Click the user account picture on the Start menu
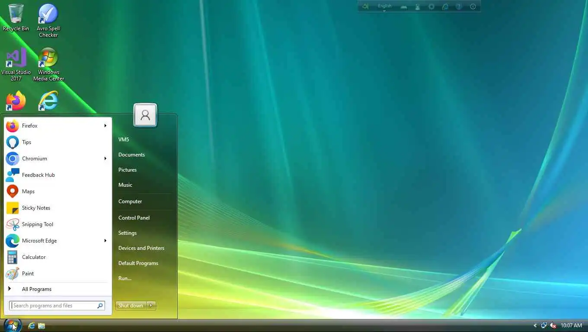588x332 pixels. point(145,115)
